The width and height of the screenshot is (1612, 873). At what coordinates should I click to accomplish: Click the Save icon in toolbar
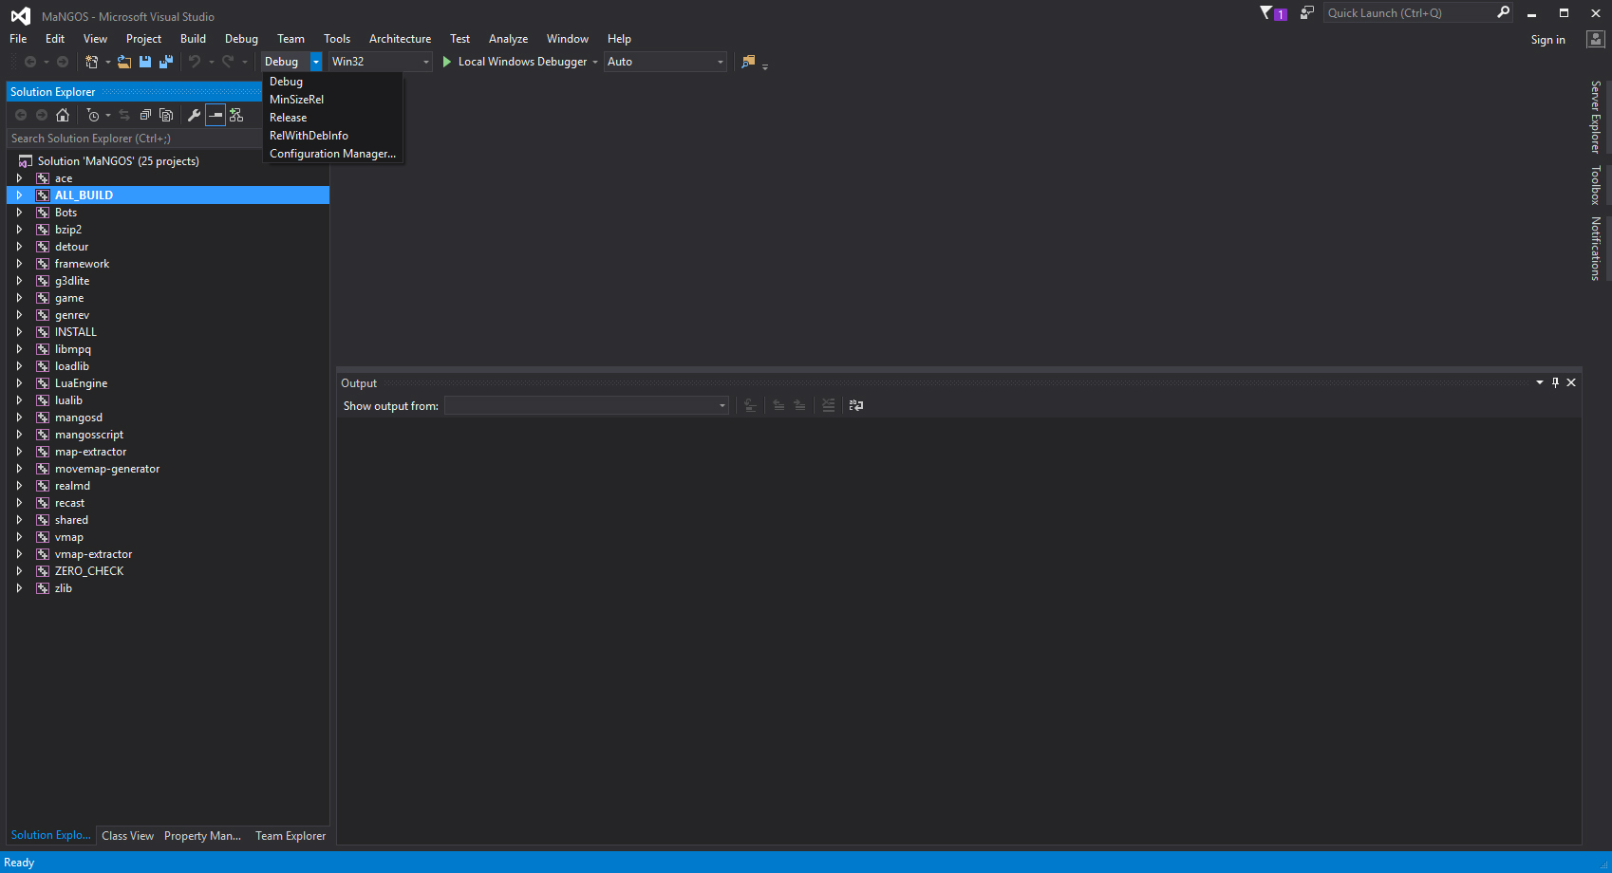click(x=145, y=62)
